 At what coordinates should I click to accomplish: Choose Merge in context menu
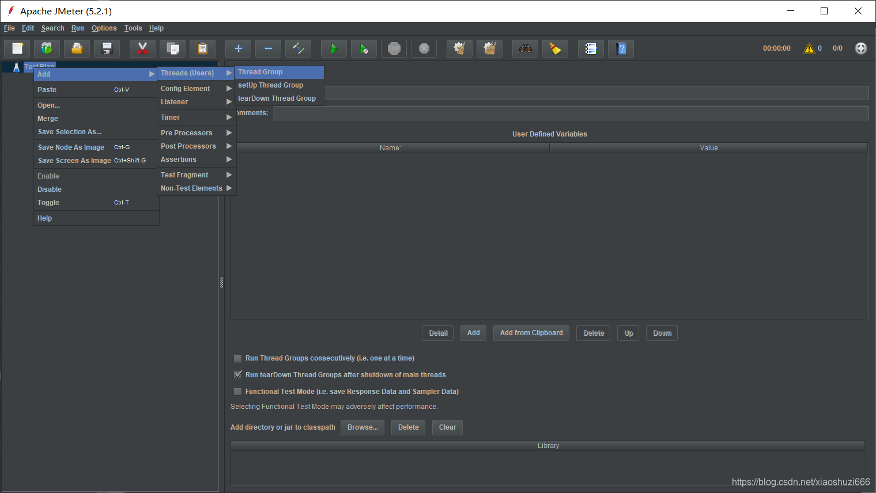click(96, 119)
